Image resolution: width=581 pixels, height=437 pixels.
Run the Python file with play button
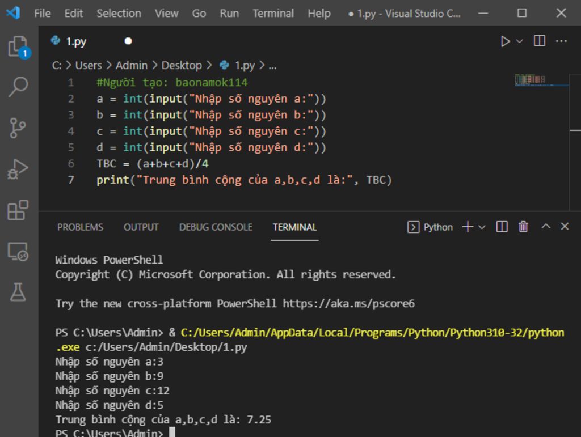point(505,41)
